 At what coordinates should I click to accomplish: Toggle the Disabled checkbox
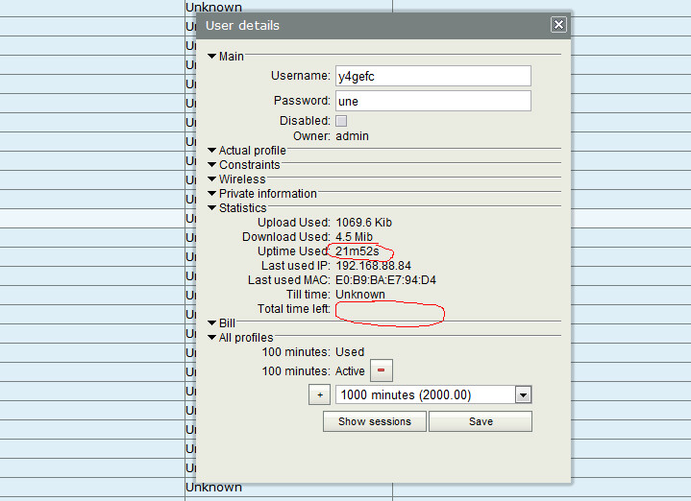(x=341, y=121)
